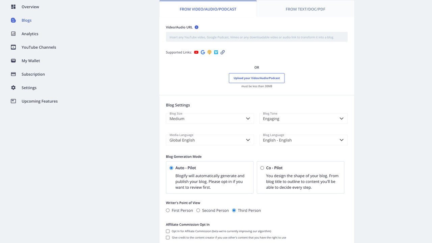Click the Vimeo supported link icon
Image resolution: width=432 pixels, height=243 pixels.
pyautogui.click(x=216, y=52)
